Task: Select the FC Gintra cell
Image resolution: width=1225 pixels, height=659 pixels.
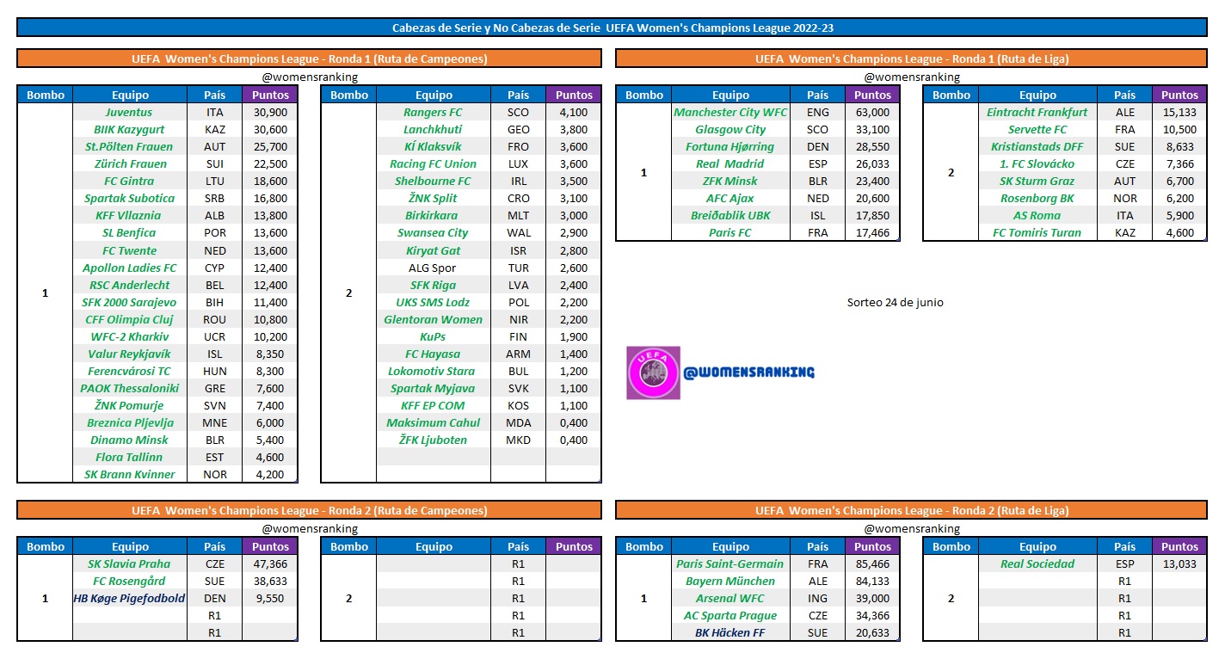Action: [x=130, y=181]
